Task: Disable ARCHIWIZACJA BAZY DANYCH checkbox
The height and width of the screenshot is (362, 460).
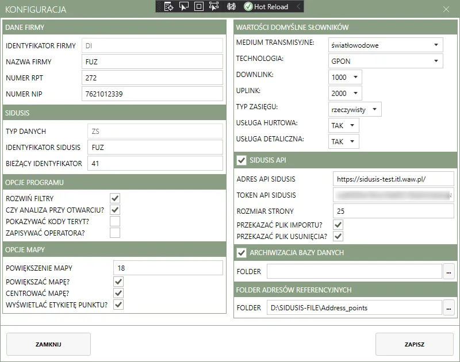Action: 241,253
